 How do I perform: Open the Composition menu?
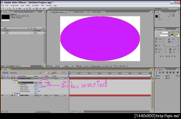14,5
